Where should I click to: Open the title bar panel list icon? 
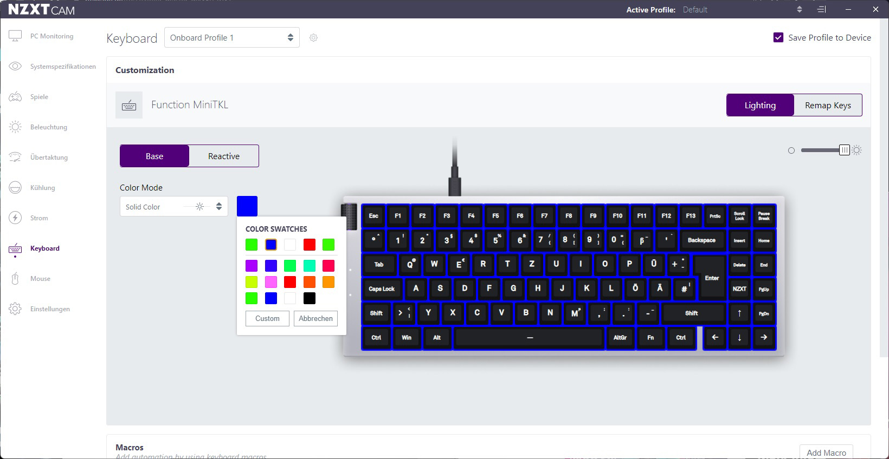click(x=822, y=9)
